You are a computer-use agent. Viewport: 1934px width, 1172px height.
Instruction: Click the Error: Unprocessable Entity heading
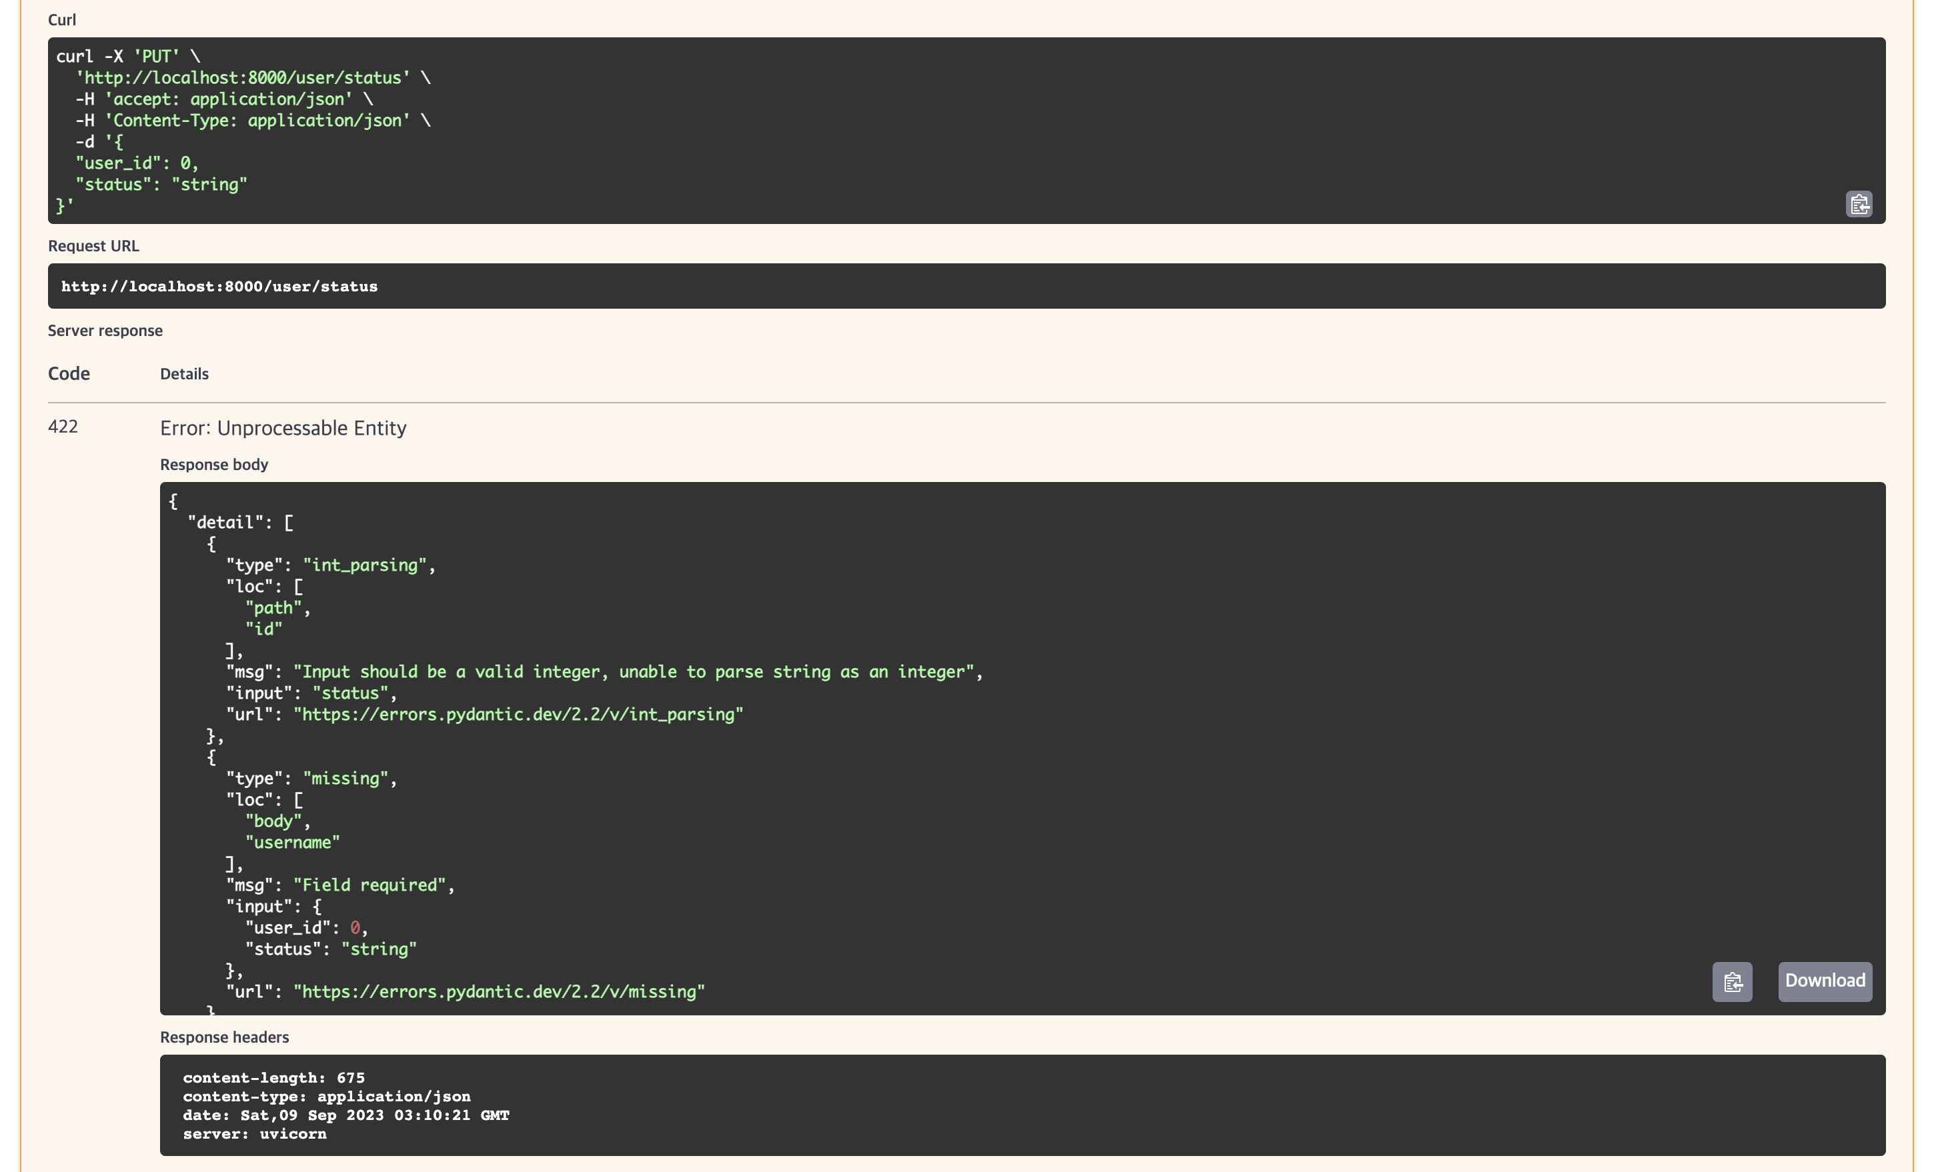[x=283, y=428]
